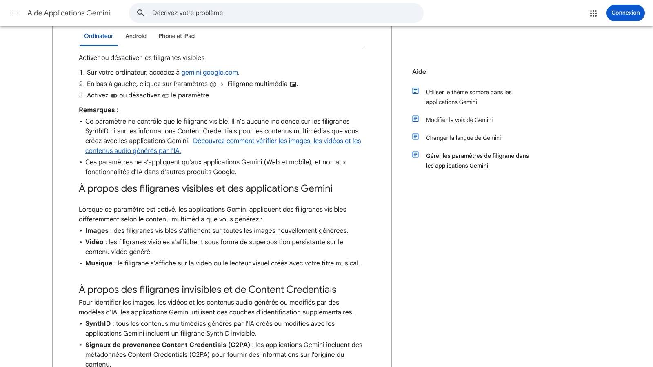Open Changer la langue de Gemini article
Screen dimensions: 653x367
tap(463, 138)
